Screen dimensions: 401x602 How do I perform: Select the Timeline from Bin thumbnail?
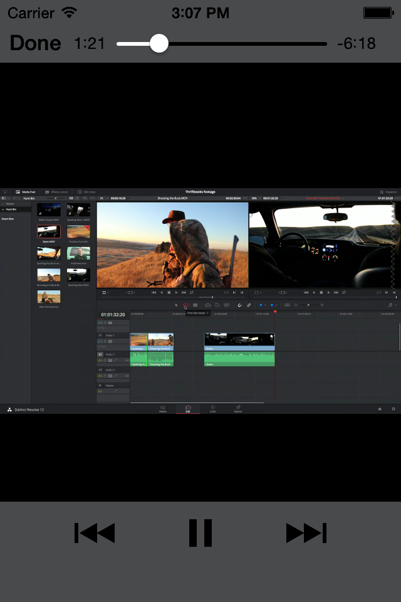tap(79, 231)
